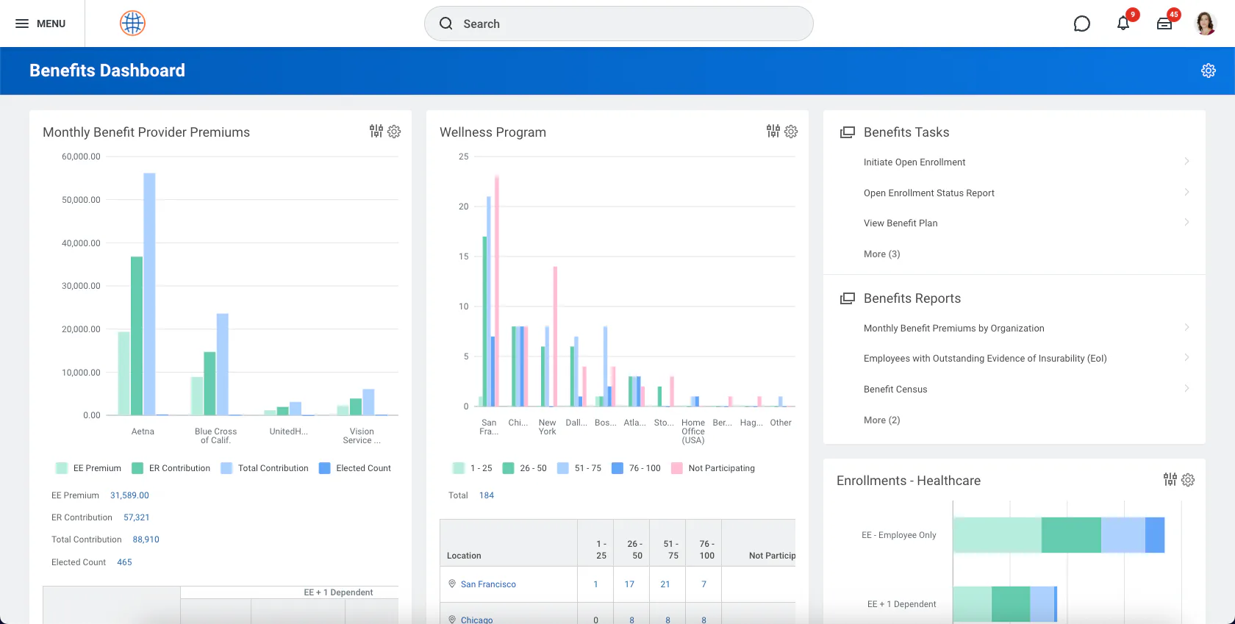1235x624 pixels.
Task: Click the Aetna Total Contribution bar
Action: coord(149,294)
